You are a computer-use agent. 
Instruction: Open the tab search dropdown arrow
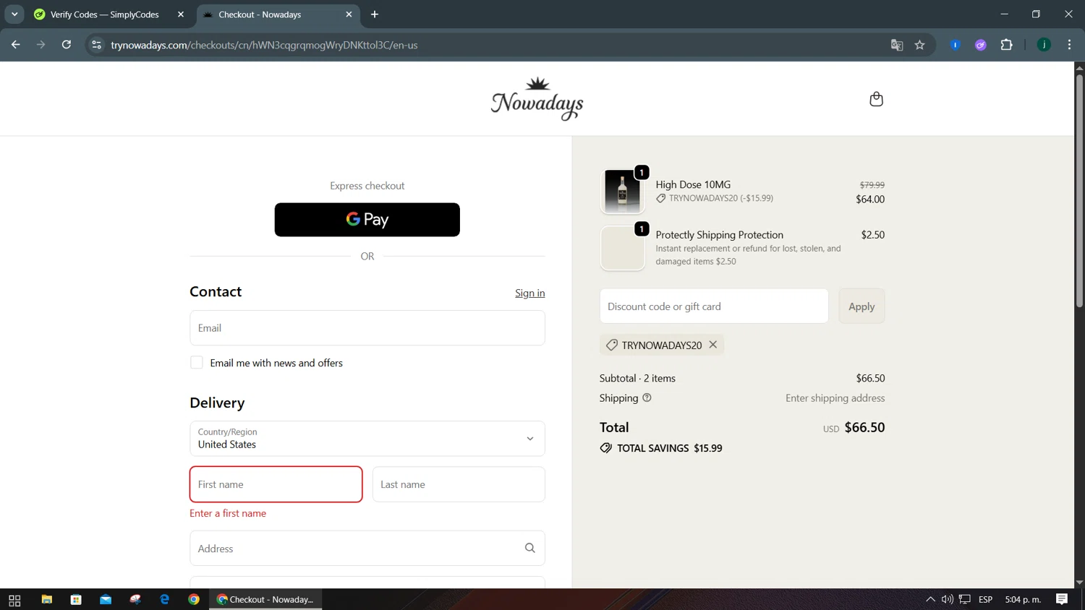tap(14, 14)
